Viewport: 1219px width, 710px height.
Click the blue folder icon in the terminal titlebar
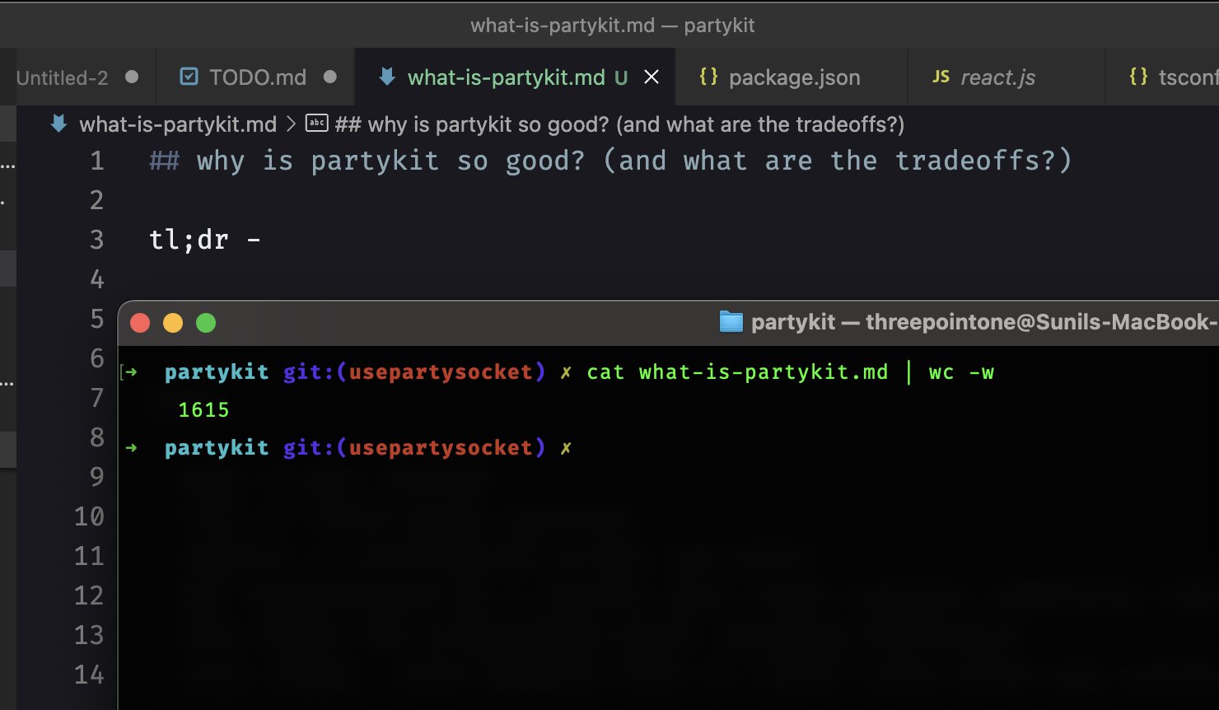click(x=731, y=321)
